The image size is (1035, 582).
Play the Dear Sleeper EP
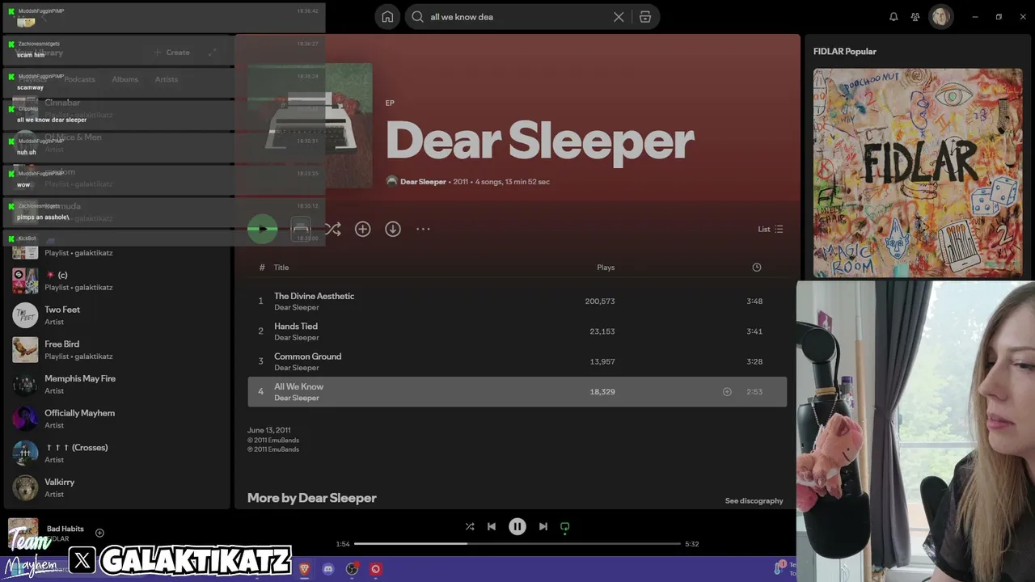[263, 229]
